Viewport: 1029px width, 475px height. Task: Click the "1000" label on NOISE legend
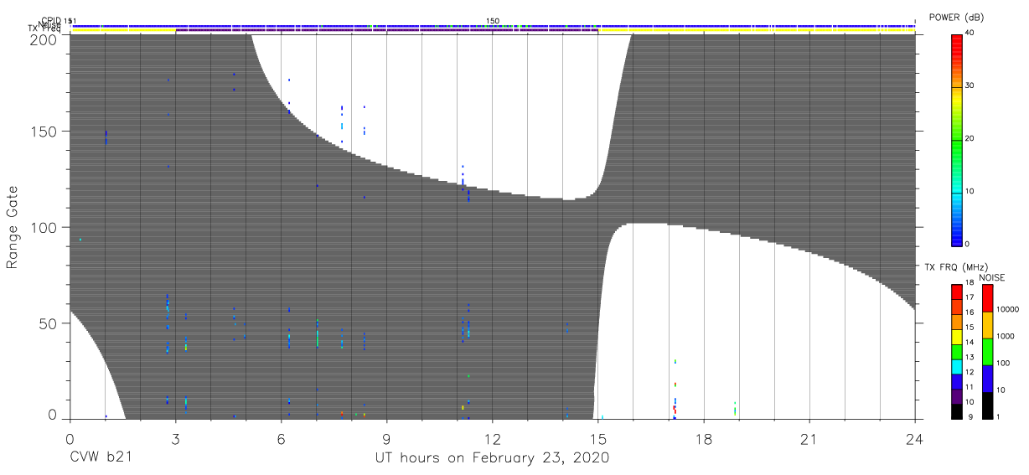1006,337
